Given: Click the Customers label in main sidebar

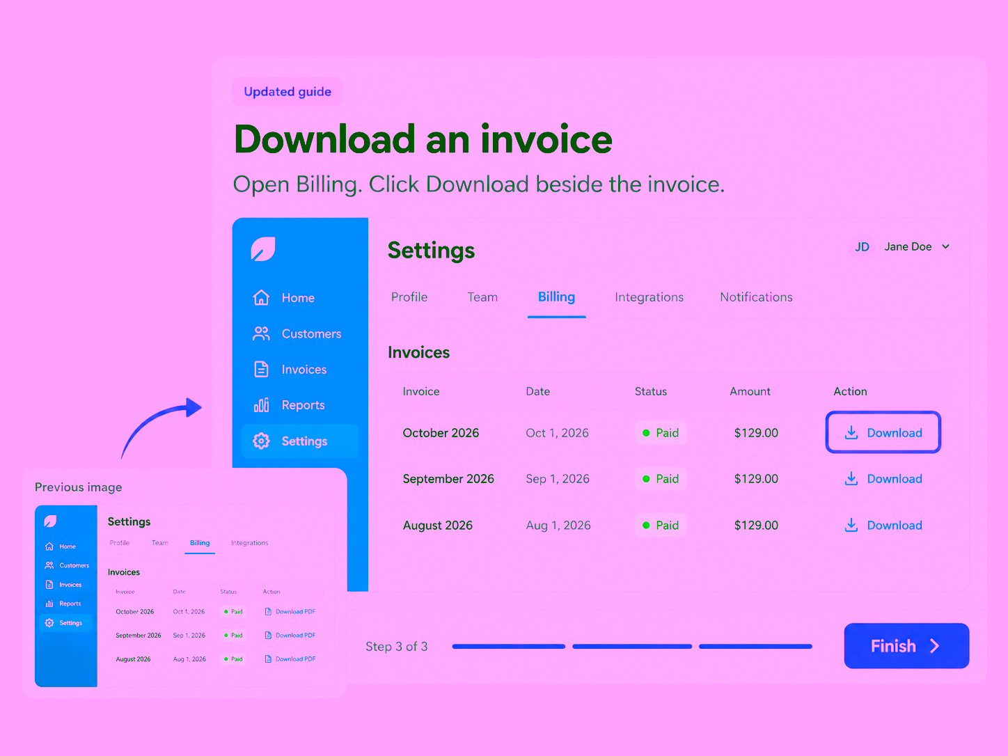Looking at the screenshot, I should (311, 334).
